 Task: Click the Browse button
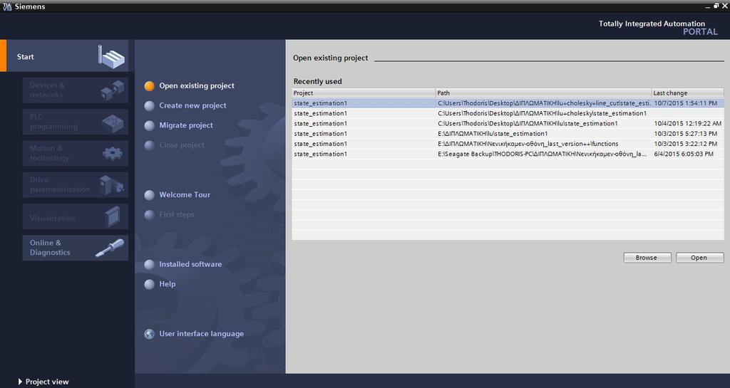pyautogui.click(x=647, y=258)
